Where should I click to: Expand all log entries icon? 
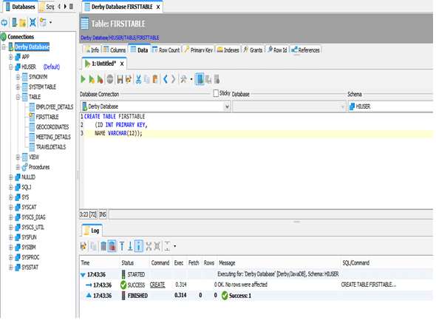(149, 246)
